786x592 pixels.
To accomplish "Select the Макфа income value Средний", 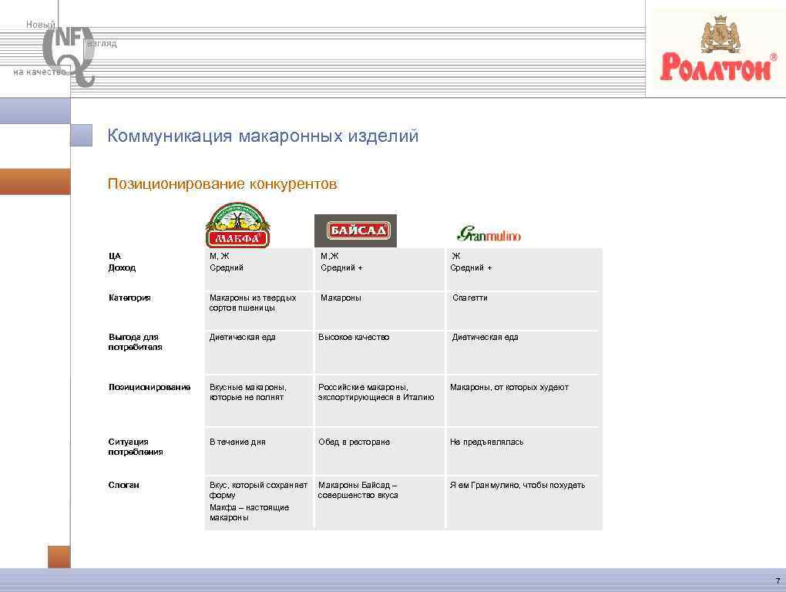I will [x=226, y=267].
